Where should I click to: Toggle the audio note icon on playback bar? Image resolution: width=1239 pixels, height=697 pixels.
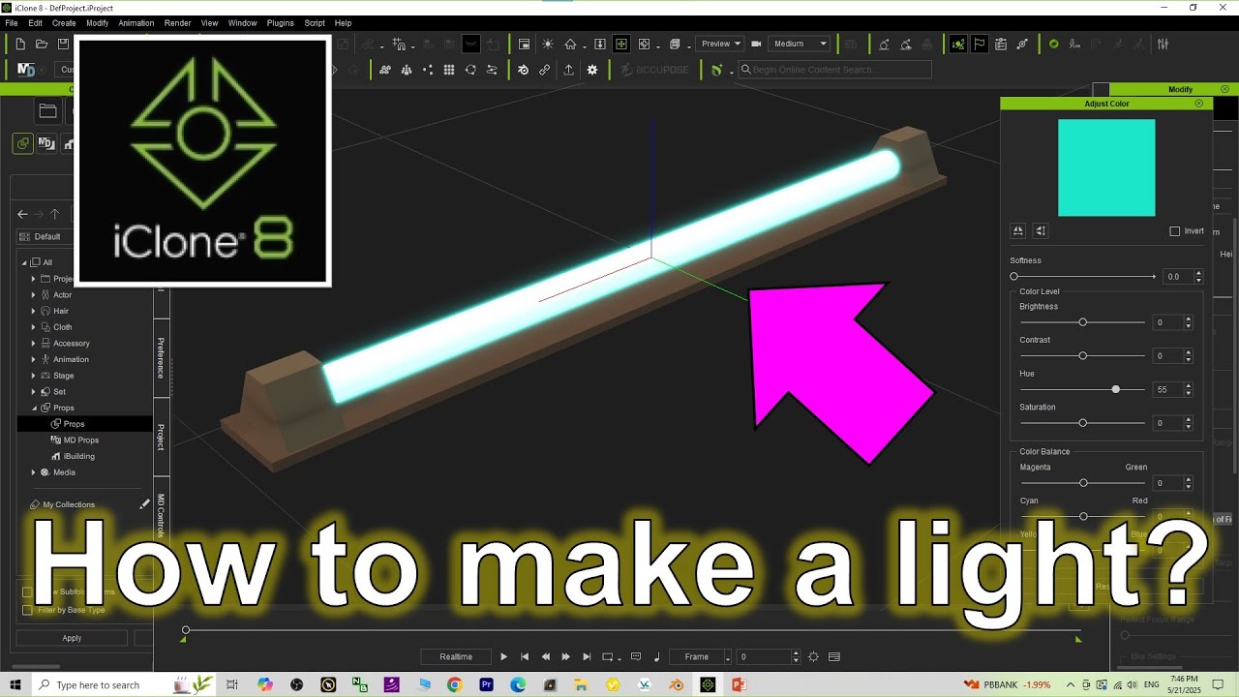point(656,656)
